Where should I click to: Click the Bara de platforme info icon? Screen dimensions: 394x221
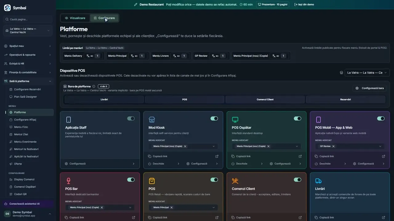click(x=94, y=87)
